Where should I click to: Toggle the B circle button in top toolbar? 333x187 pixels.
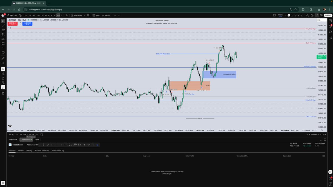(x=289, y=15)
